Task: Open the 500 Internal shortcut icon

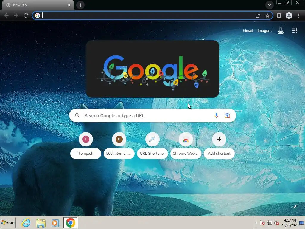Action: [119, 139]
